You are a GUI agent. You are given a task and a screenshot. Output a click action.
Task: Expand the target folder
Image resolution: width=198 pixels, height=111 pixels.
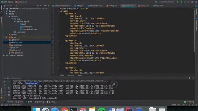coord(7,37)
